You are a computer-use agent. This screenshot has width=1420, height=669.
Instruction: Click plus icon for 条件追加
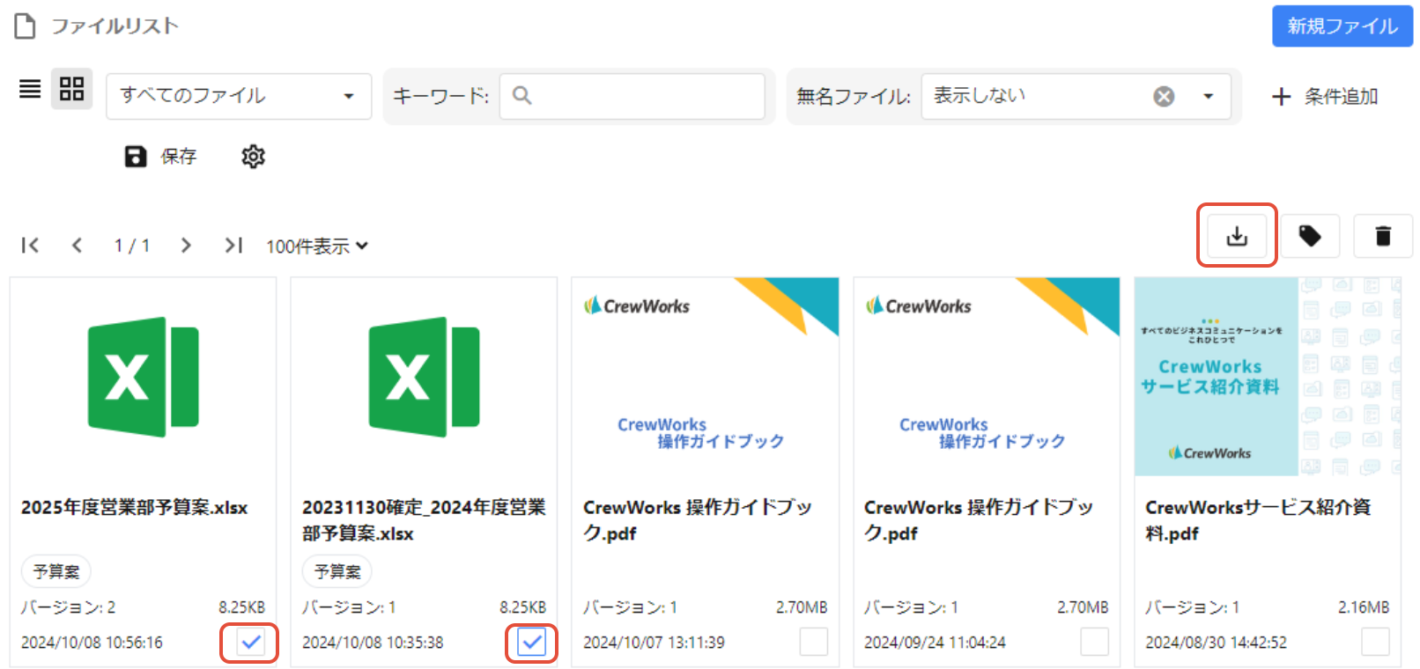tap(1282, 97)
